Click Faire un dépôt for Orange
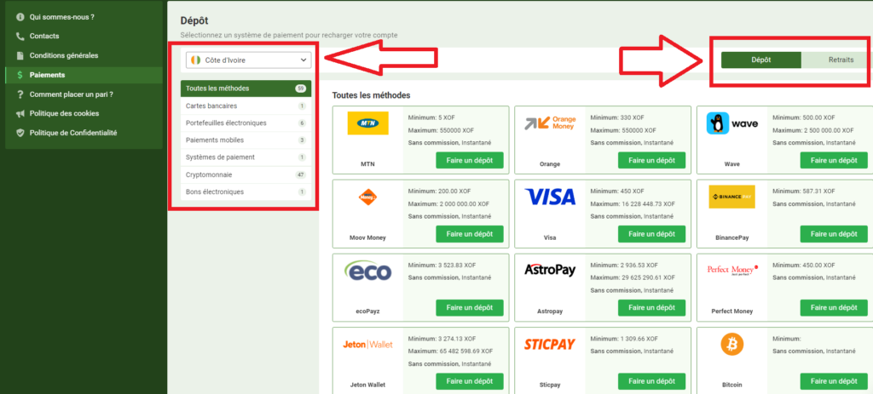The image size is (873, 394). tap(651, 160)
